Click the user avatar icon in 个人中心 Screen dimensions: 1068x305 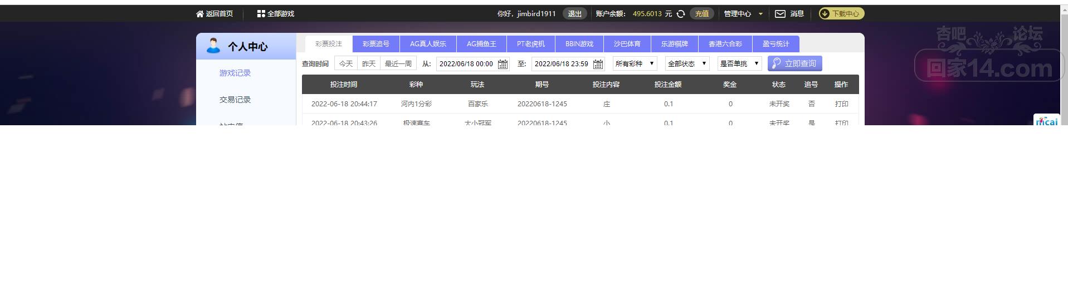[x=213, y=46]
